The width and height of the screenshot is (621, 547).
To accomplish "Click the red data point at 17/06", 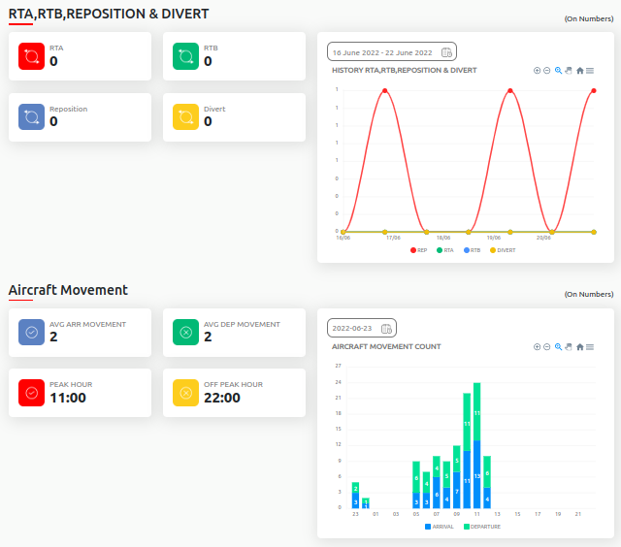I will point(385,91).
